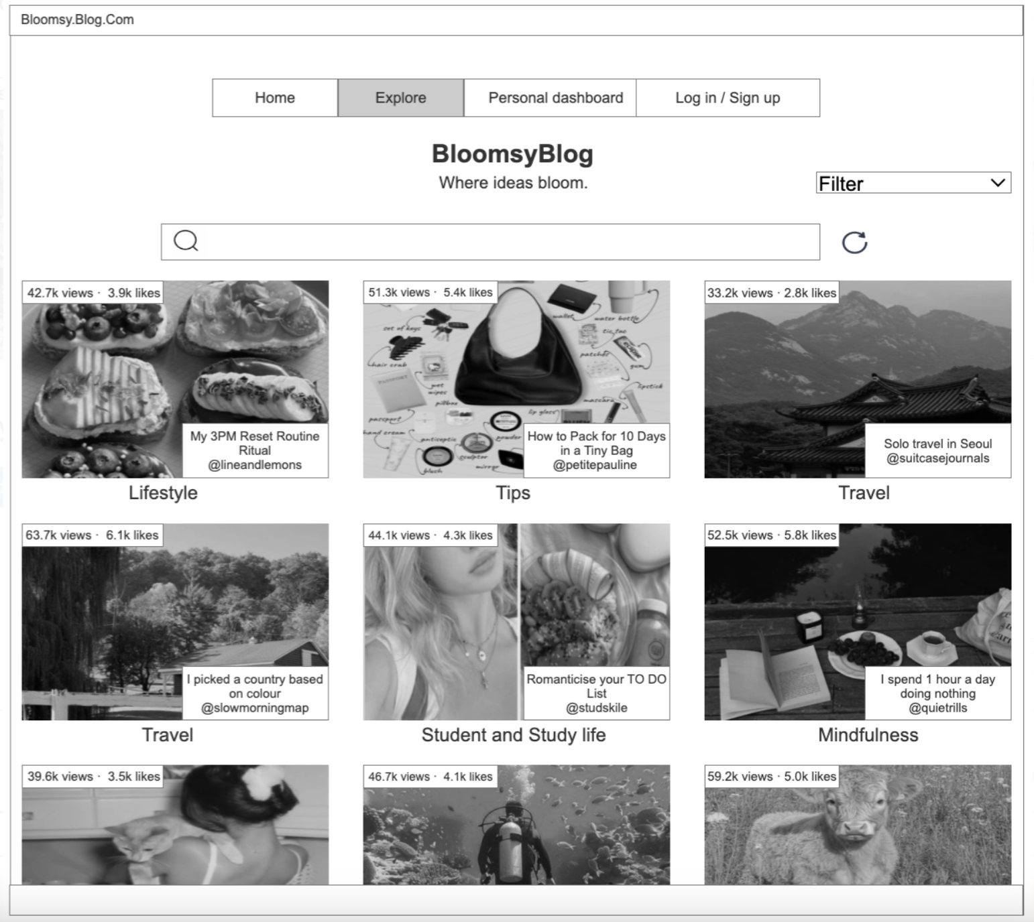Viewport: 1034px width, 922px height.
Task: Click the '46.7k views · 4.1k likes' badge
Action: coord(430,777)
